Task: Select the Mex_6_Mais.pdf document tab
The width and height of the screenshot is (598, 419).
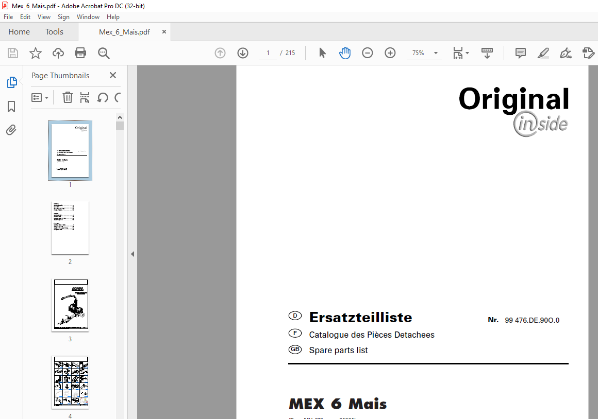Action: point(124,32)
